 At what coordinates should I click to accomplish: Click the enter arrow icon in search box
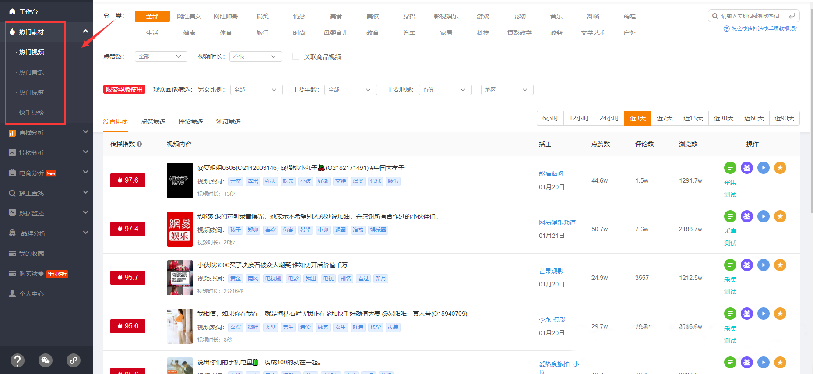click(792, 16)
